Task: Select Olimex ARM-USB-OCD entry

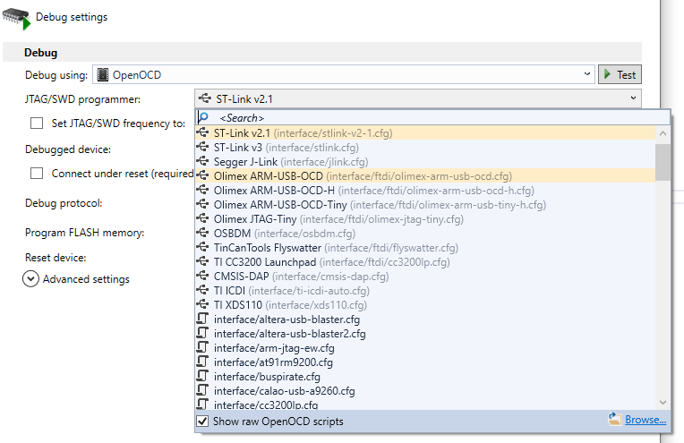Action: (x=425, y=176)
